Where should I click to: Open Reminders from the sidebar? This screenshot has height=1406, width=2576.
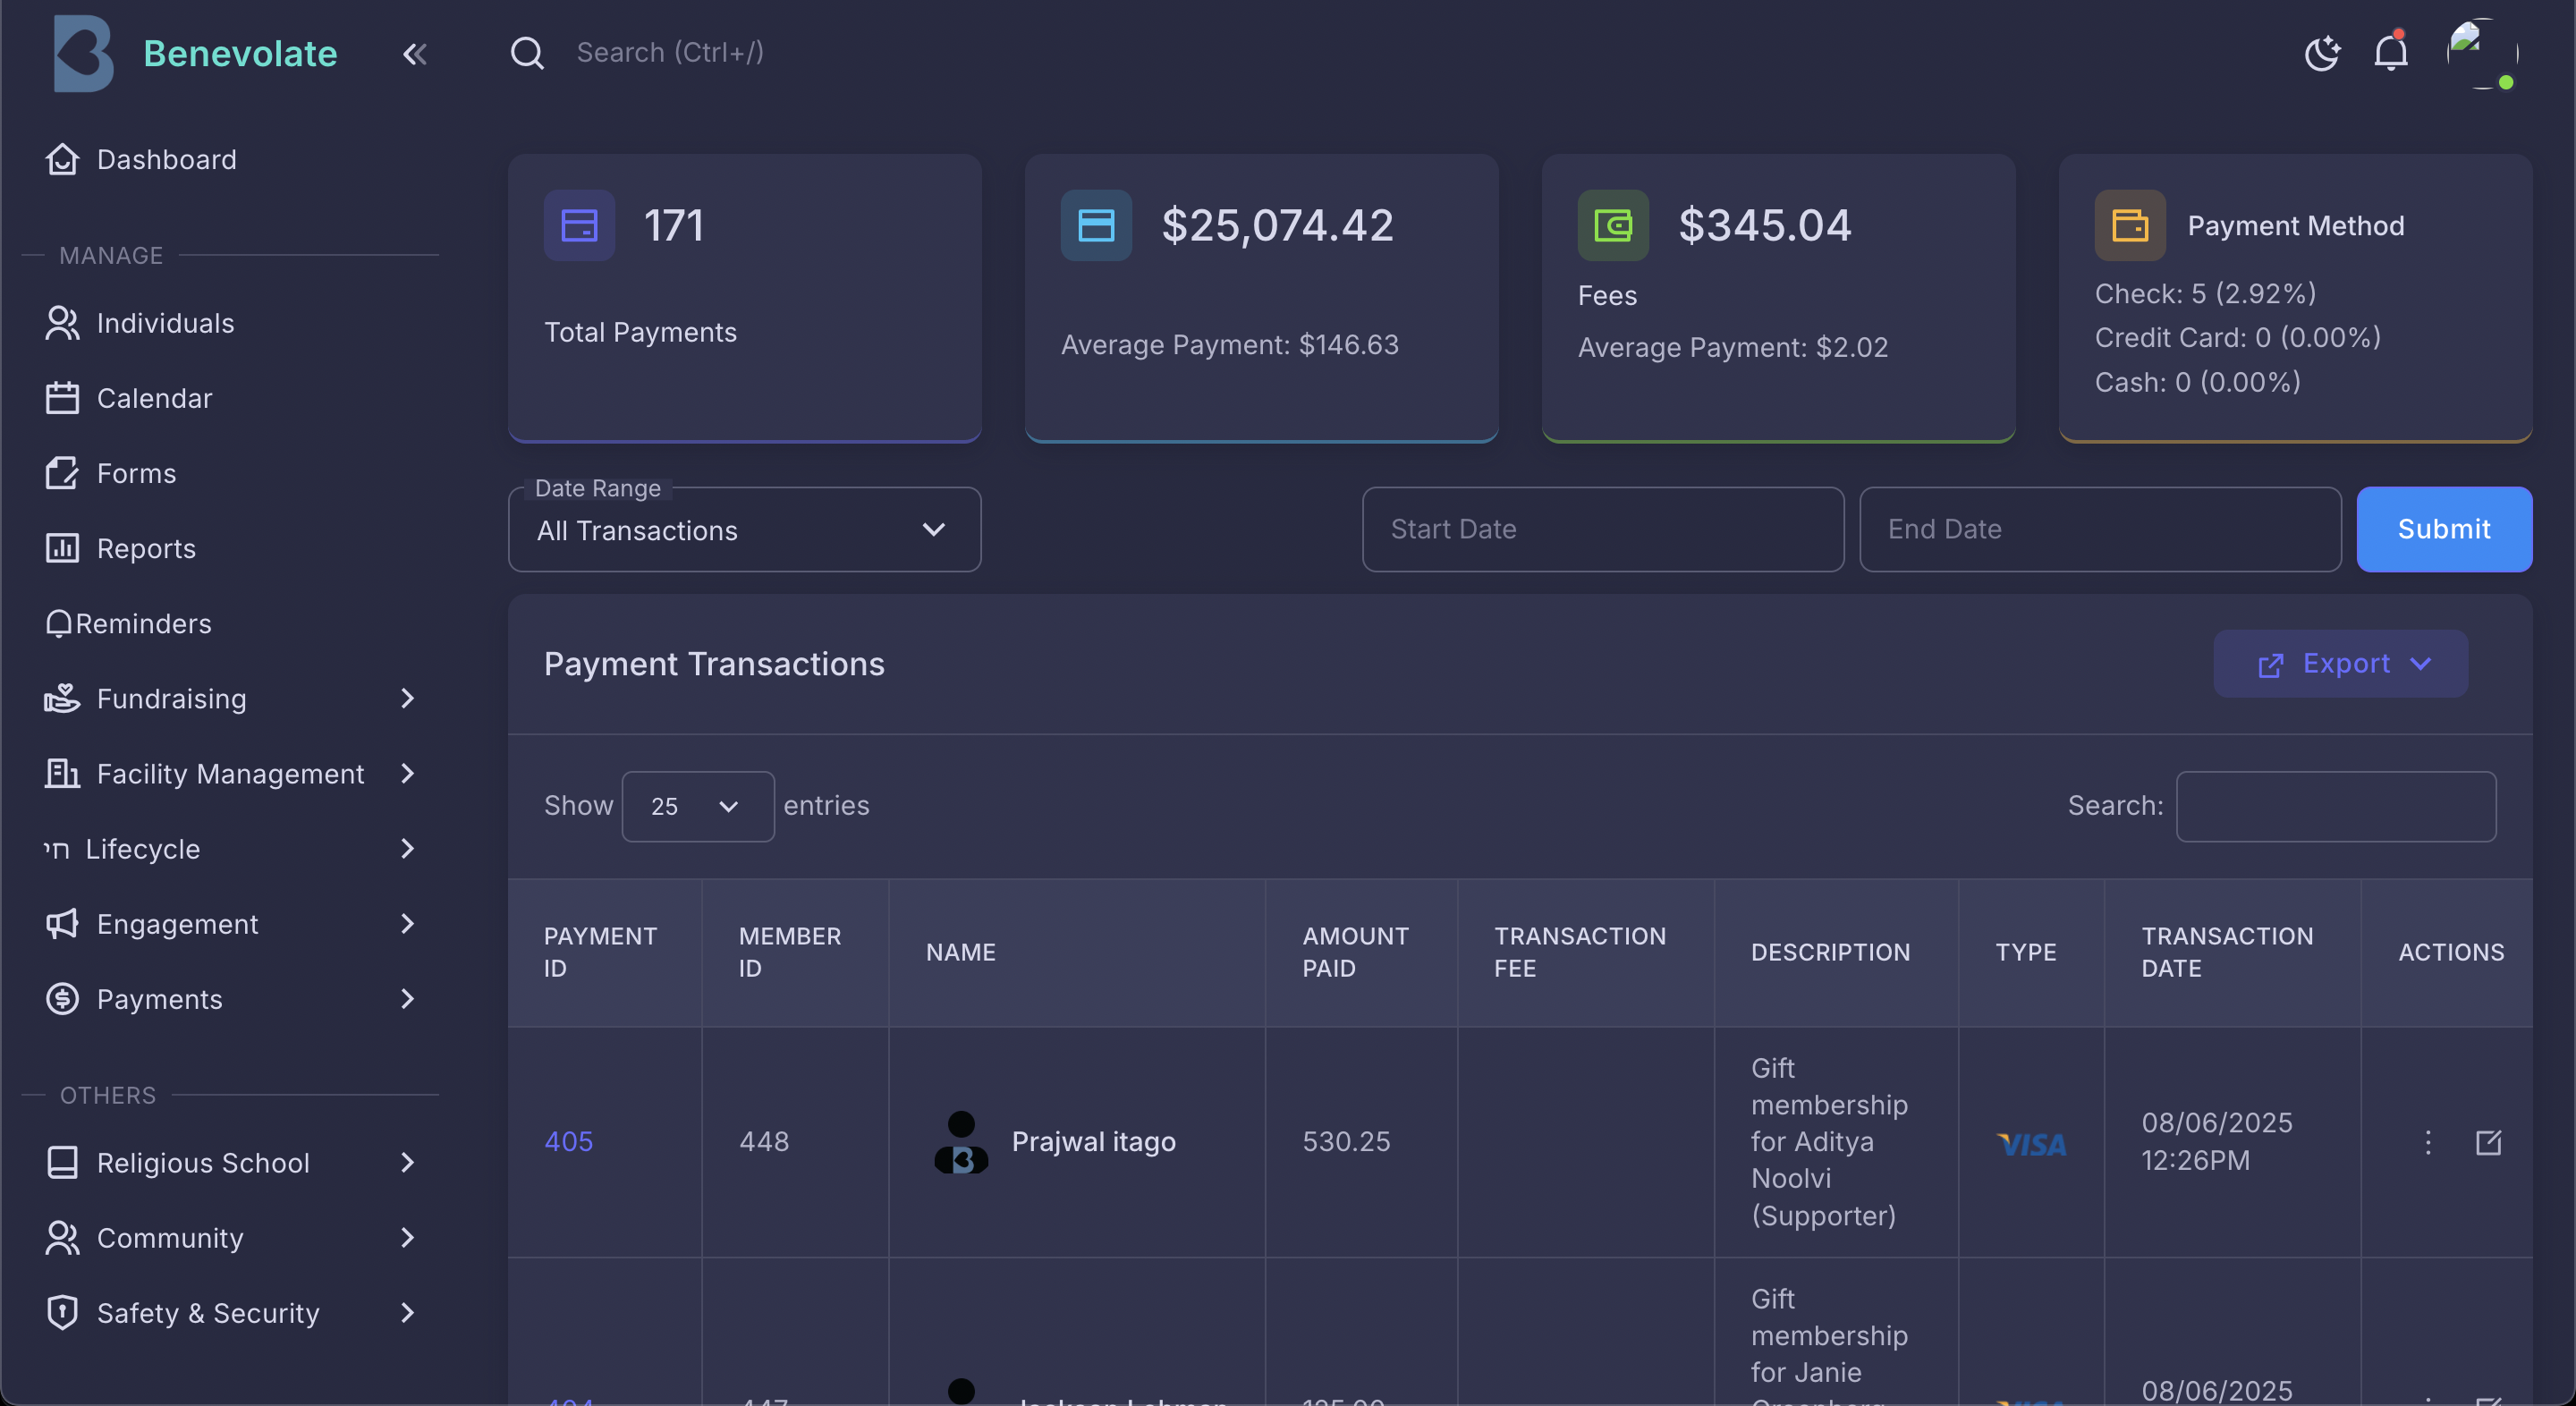click(144, 623)
